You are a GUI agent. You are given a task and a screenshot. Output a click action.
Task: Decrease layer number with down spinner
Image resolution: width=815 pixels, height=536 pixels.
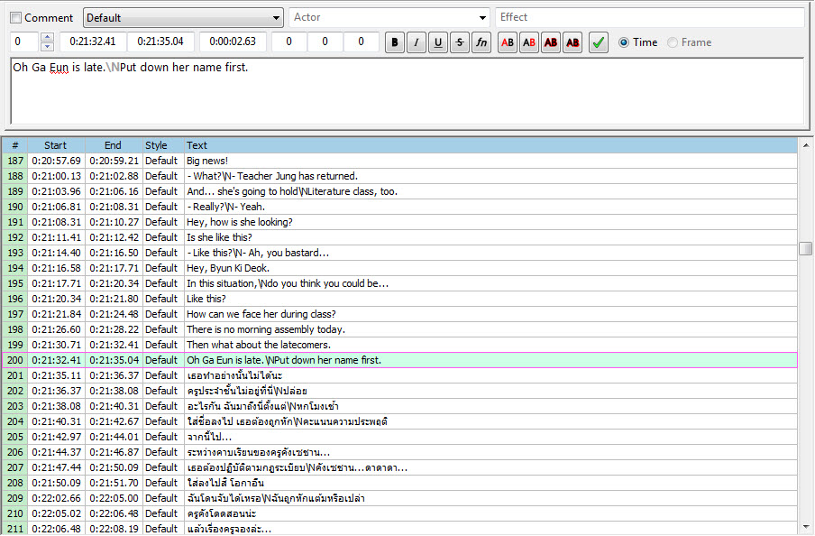pyautogui.click(x=47, y=47)
